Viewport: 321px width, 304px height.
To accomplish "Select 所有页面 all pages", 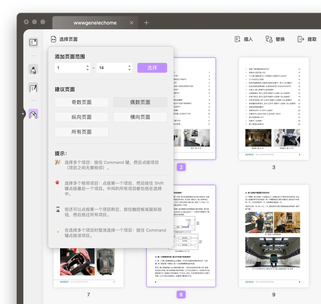I will pyautogui.click(x=81, y=132).
